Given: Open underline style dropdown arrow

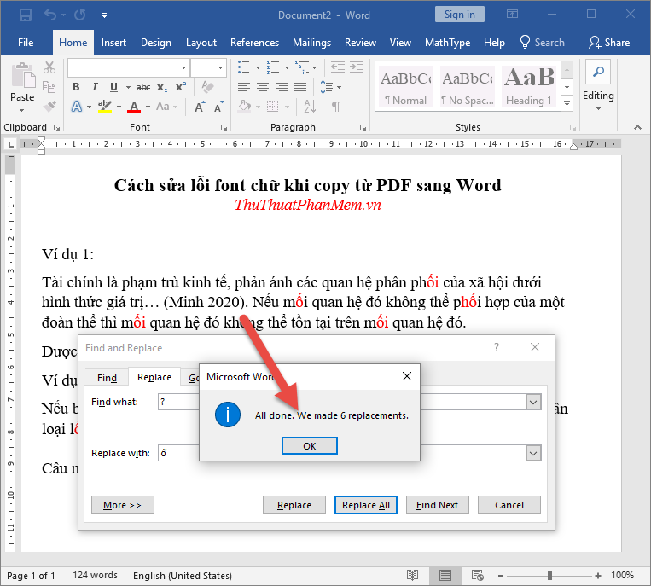Looking at the screenshot, I should [128, 87].
